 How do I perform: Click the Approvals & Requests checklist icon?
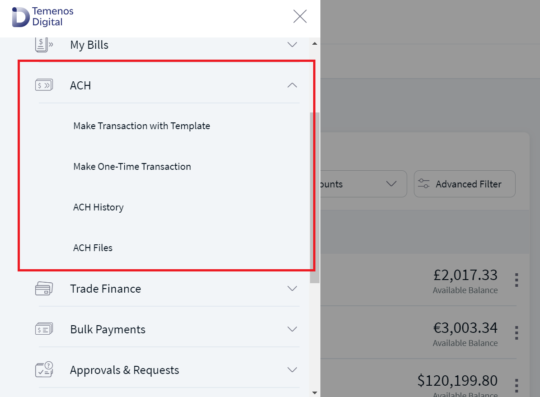tap(44, 369)
